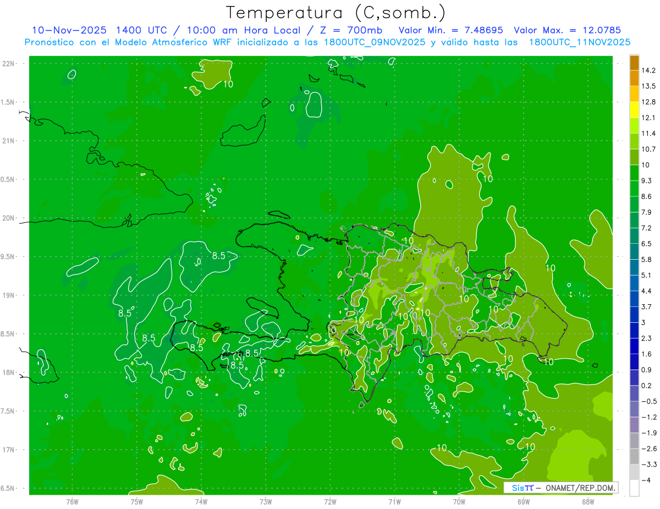Click the '75W' longitude label
660x509 pixels.
[136, 502]
